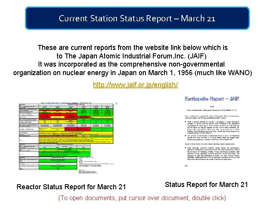Click the line 'It was incorporated as the comprehensive non-governmental'
Viewport: 278px width, 209px height.
point(131,64)
